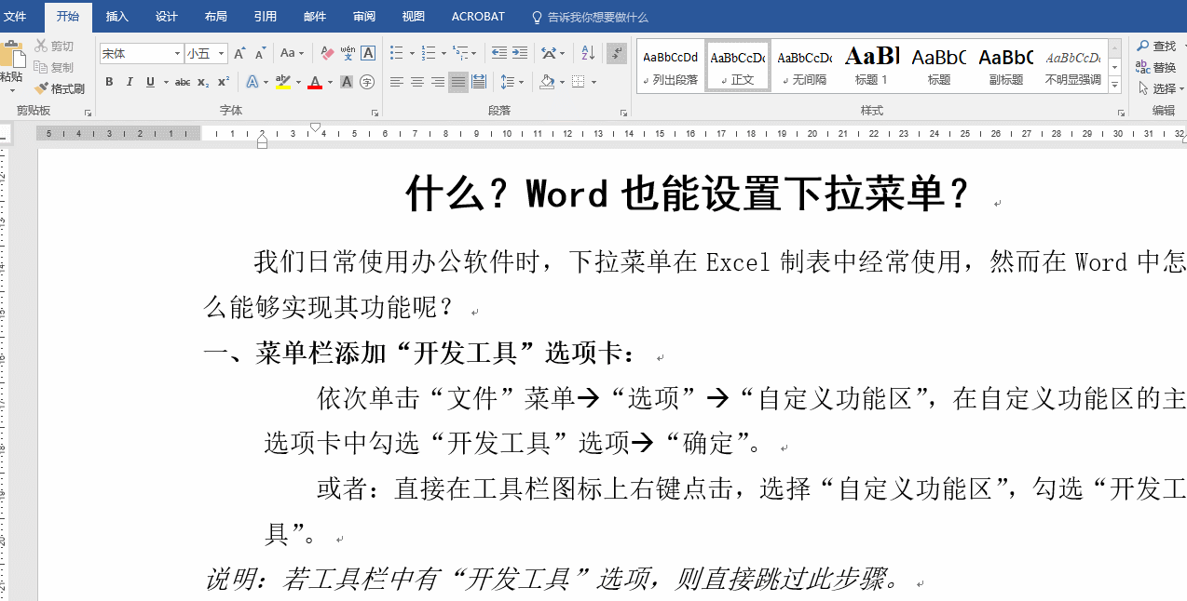Screen dimensions: 1187x601
Task: Open the Select (选择) dropdown
Action: (x=1161, y=88)
